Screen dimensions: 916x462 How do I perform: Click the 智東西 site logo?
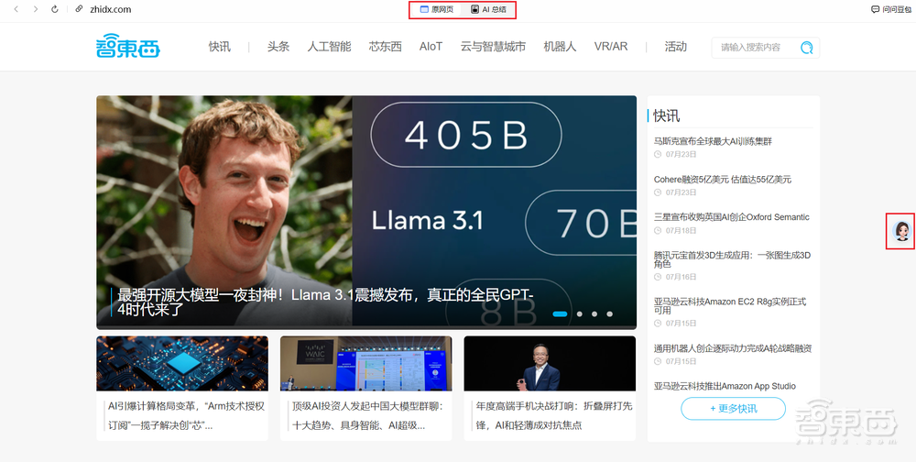click(128, 46)
